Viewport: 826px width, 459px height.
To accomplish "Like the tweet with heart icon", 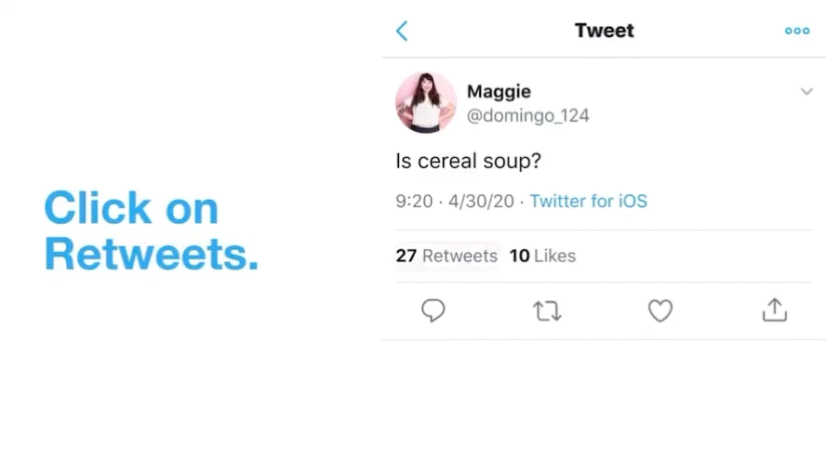I will tap(660, 310).
